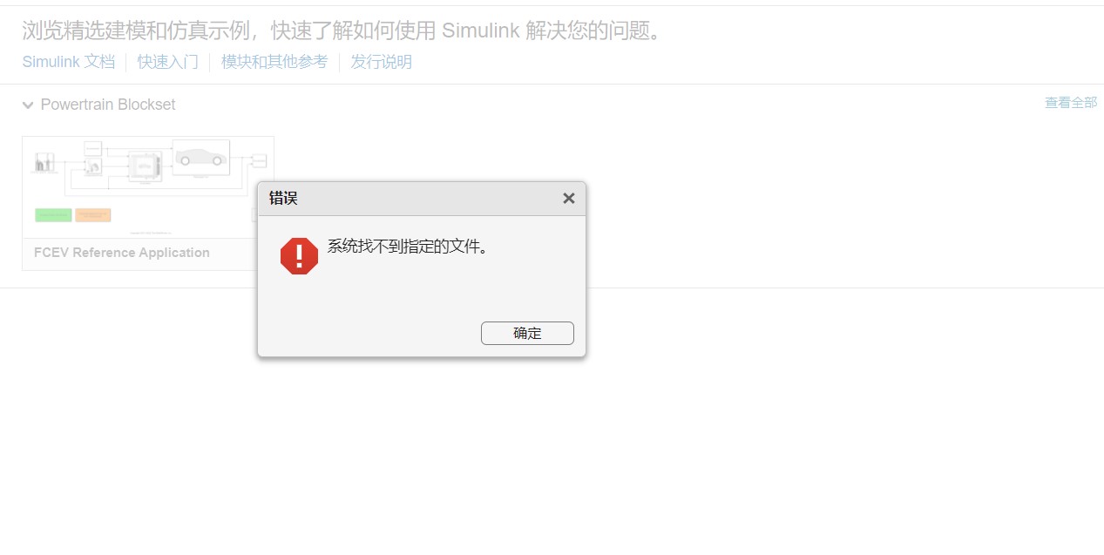1104x555 pixels.
Task: Open the 快速入门 link
Action: (x=168, y=62)
